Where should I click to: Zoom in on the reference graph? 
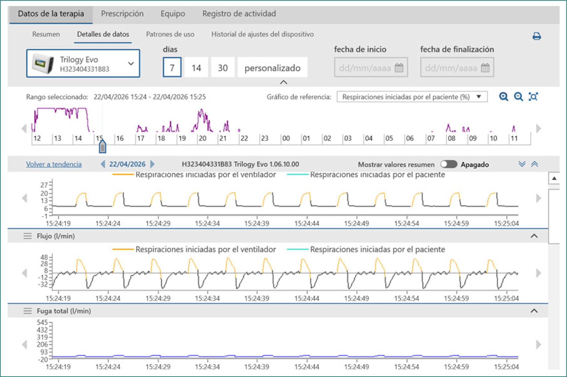[x=504, y=96]
